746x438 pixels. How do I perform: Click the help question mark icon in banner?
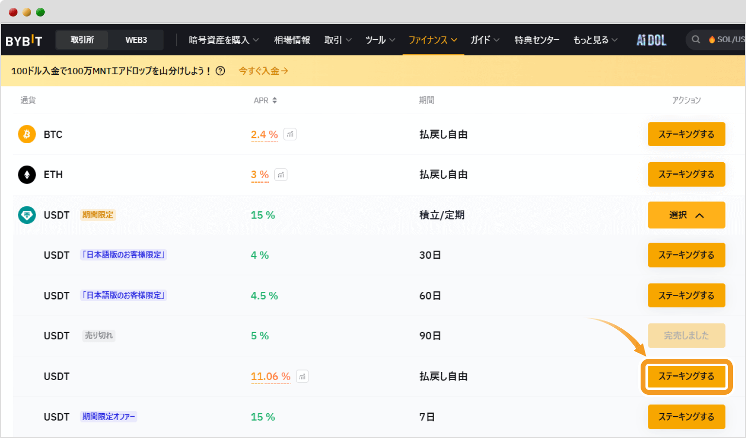pos(220,71)
